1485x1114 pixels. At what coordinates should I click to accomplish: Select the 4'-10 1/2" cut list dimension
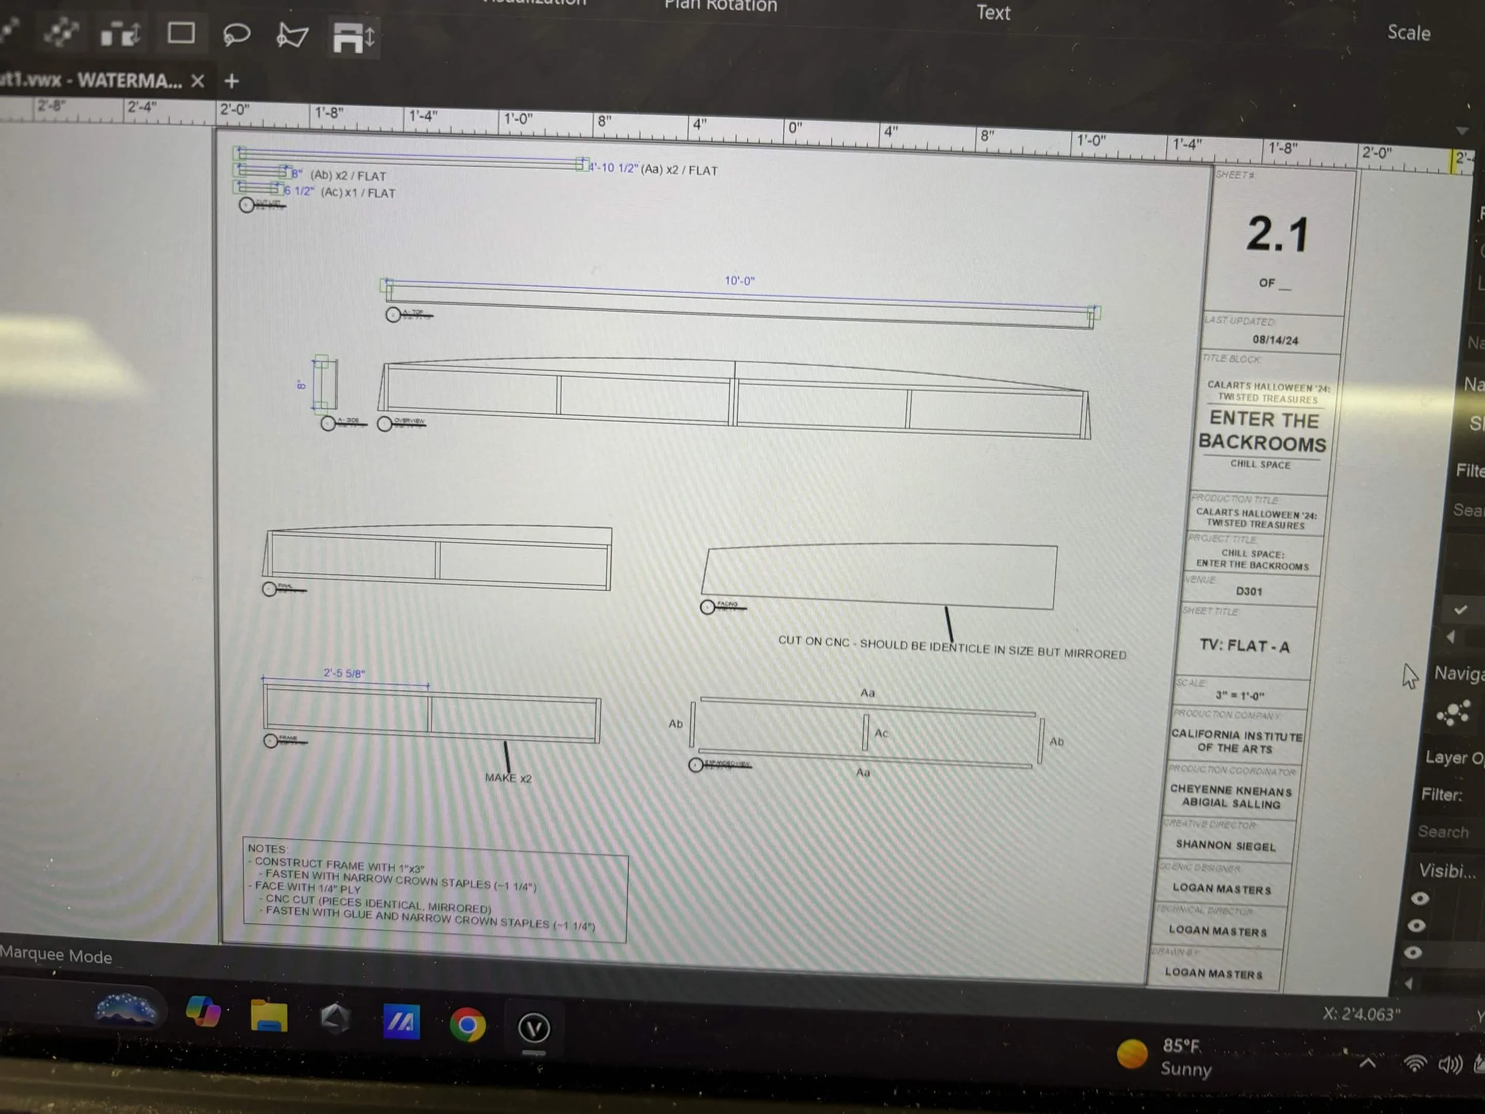(x=613, y=168)
